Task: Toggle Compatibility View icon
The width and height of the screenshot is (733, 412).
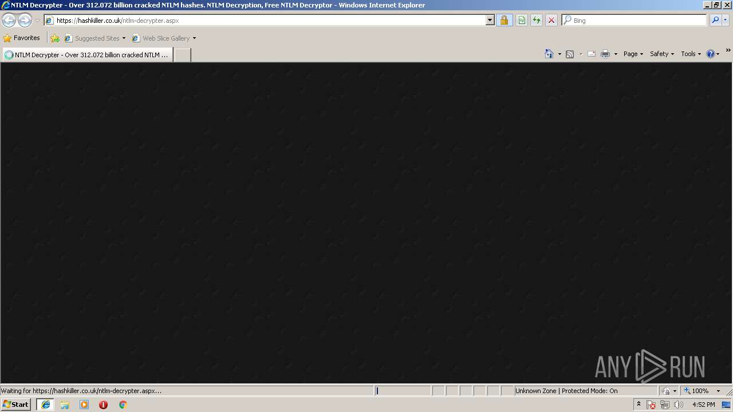Action: (x=522, y=21)
